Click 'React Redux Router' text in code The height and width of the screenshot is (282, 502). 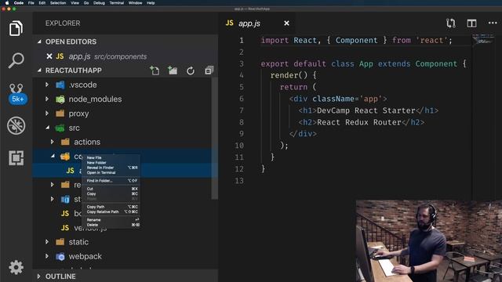point(359,122)
